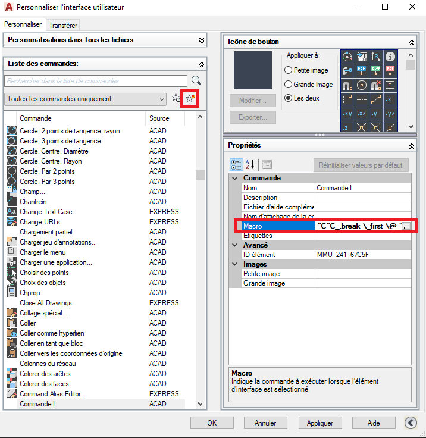Click the command search input field
426x438 pixels.
pyautogui.click(x=96, y=81)
